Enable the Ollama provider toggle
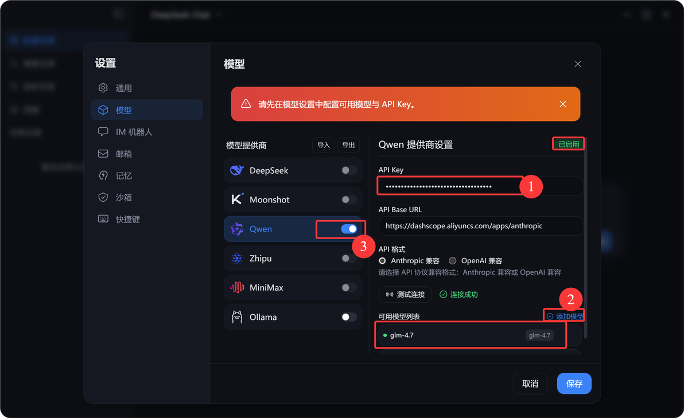The height and width of the screenshot is (418, 684). (x=349, y=317)
